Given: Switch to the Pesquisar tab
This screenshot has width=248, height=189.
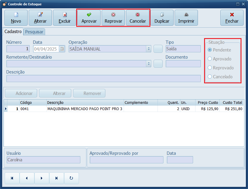Looking at the screenshot, I should pos(34,32).
